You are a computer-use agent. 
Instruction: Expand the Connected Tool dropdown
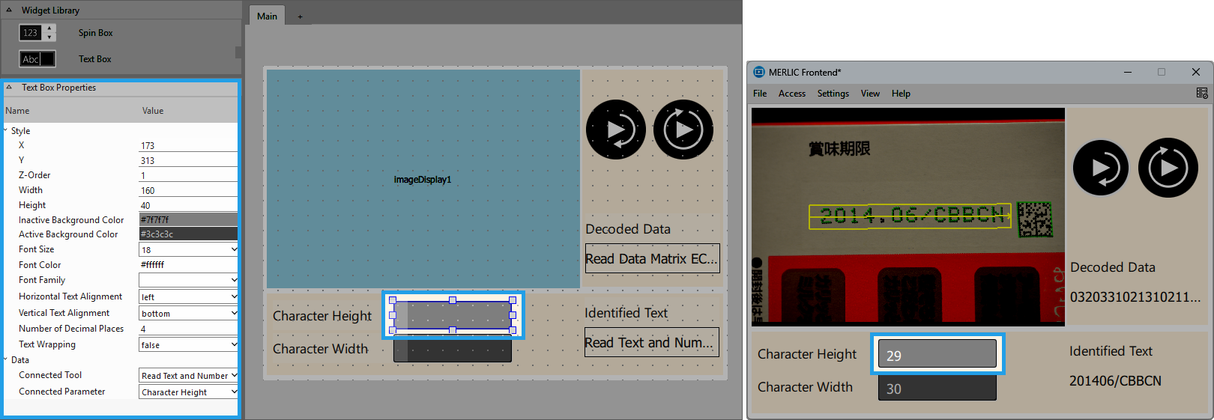click(x=234, y=376)
